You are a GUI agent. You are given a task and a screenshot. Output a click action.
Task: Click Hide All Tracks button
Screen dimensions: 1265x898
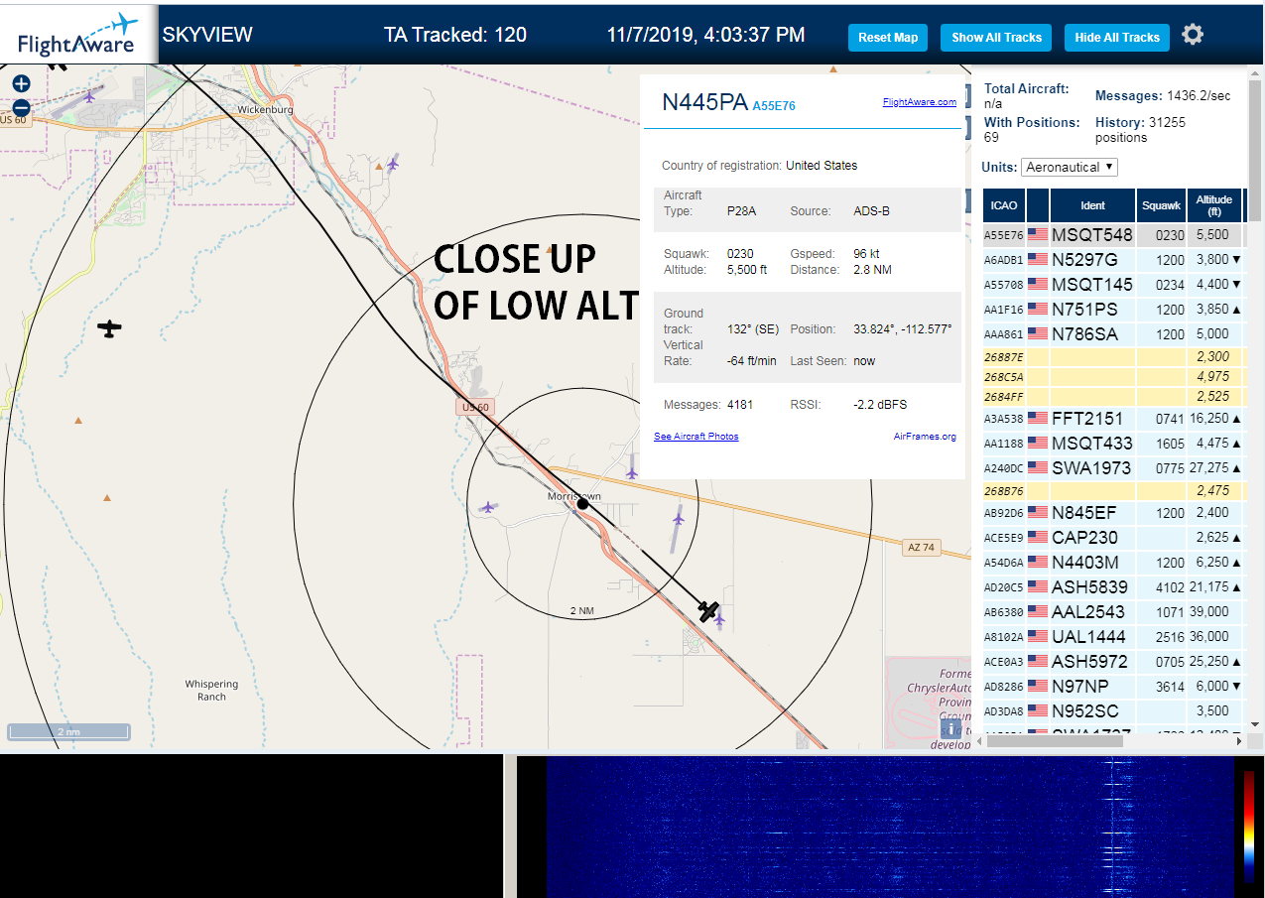coord(1117,38)
